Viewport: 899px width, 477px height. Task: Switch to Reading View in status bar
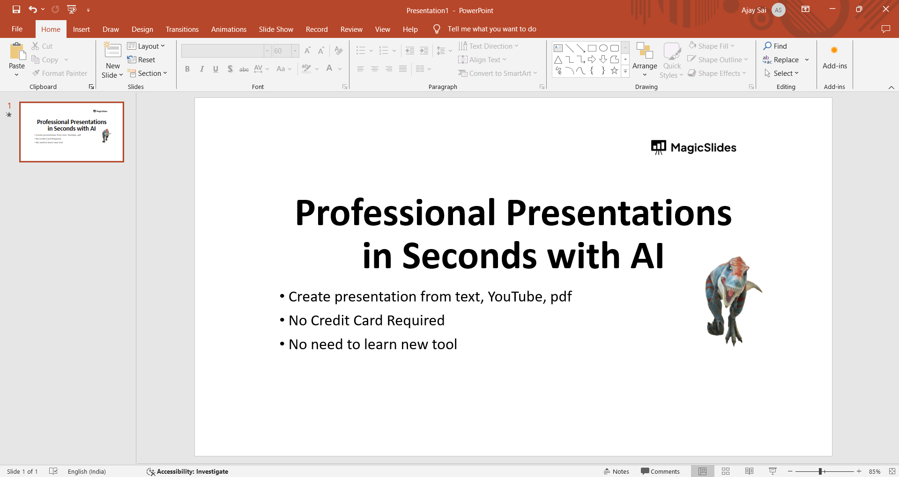pos(749,471)
